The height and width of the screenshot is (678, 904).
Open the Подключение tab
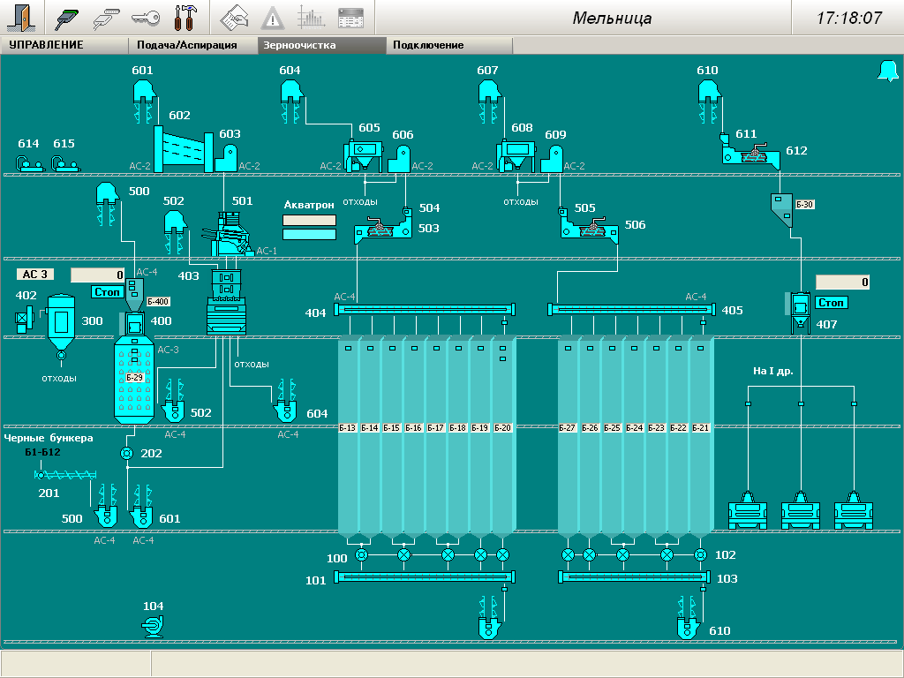428,45
